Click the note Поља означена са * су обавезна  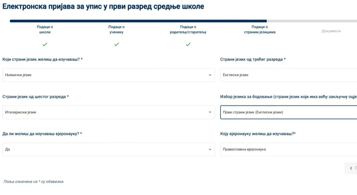coord(34,182)
